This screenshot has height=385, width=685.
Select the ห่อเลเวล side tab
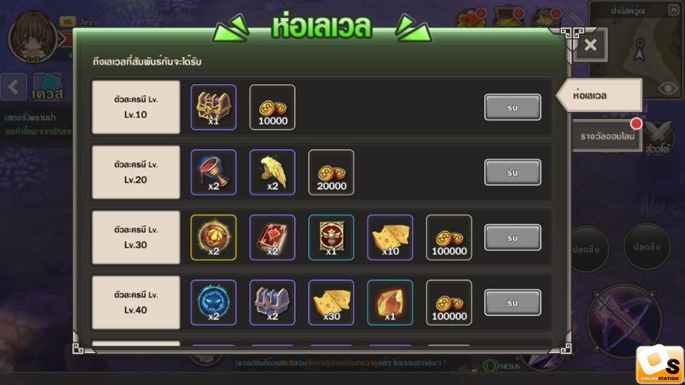tap(599, 95)
